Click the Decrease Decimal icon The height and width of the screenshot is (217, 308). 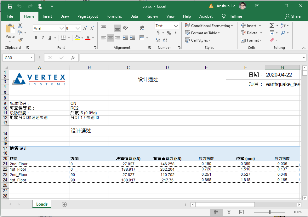click(x=165, y=40)
